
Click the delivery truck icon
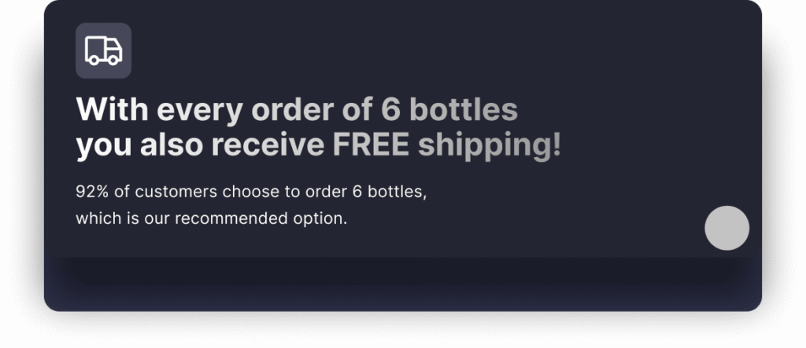click(x=103, y=50)
